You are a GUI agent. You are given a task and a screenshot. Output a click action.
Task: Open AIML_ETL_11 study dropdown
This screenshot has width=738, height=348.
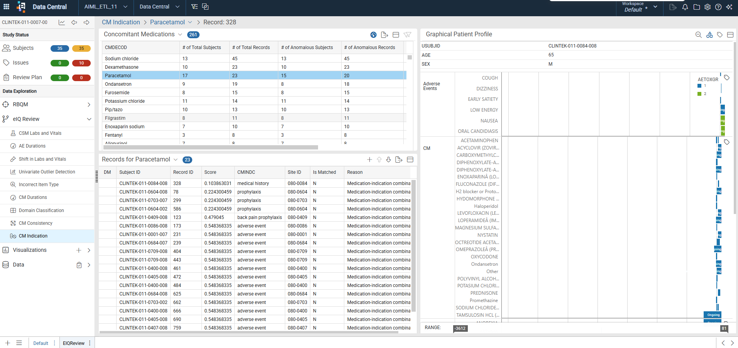106,7
